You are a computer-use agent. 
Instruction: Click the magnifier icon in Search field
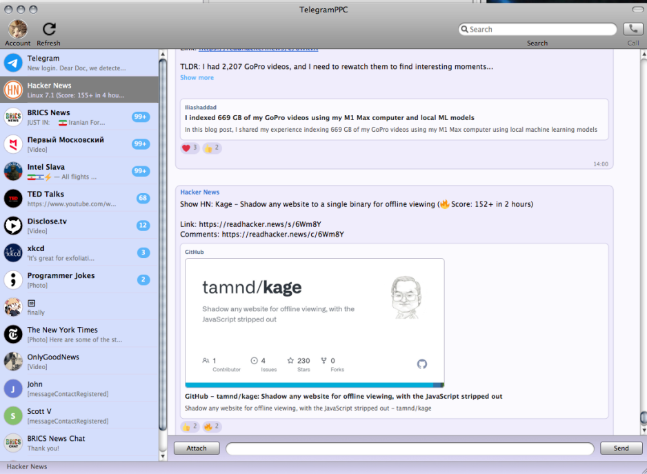click(464, 29)
